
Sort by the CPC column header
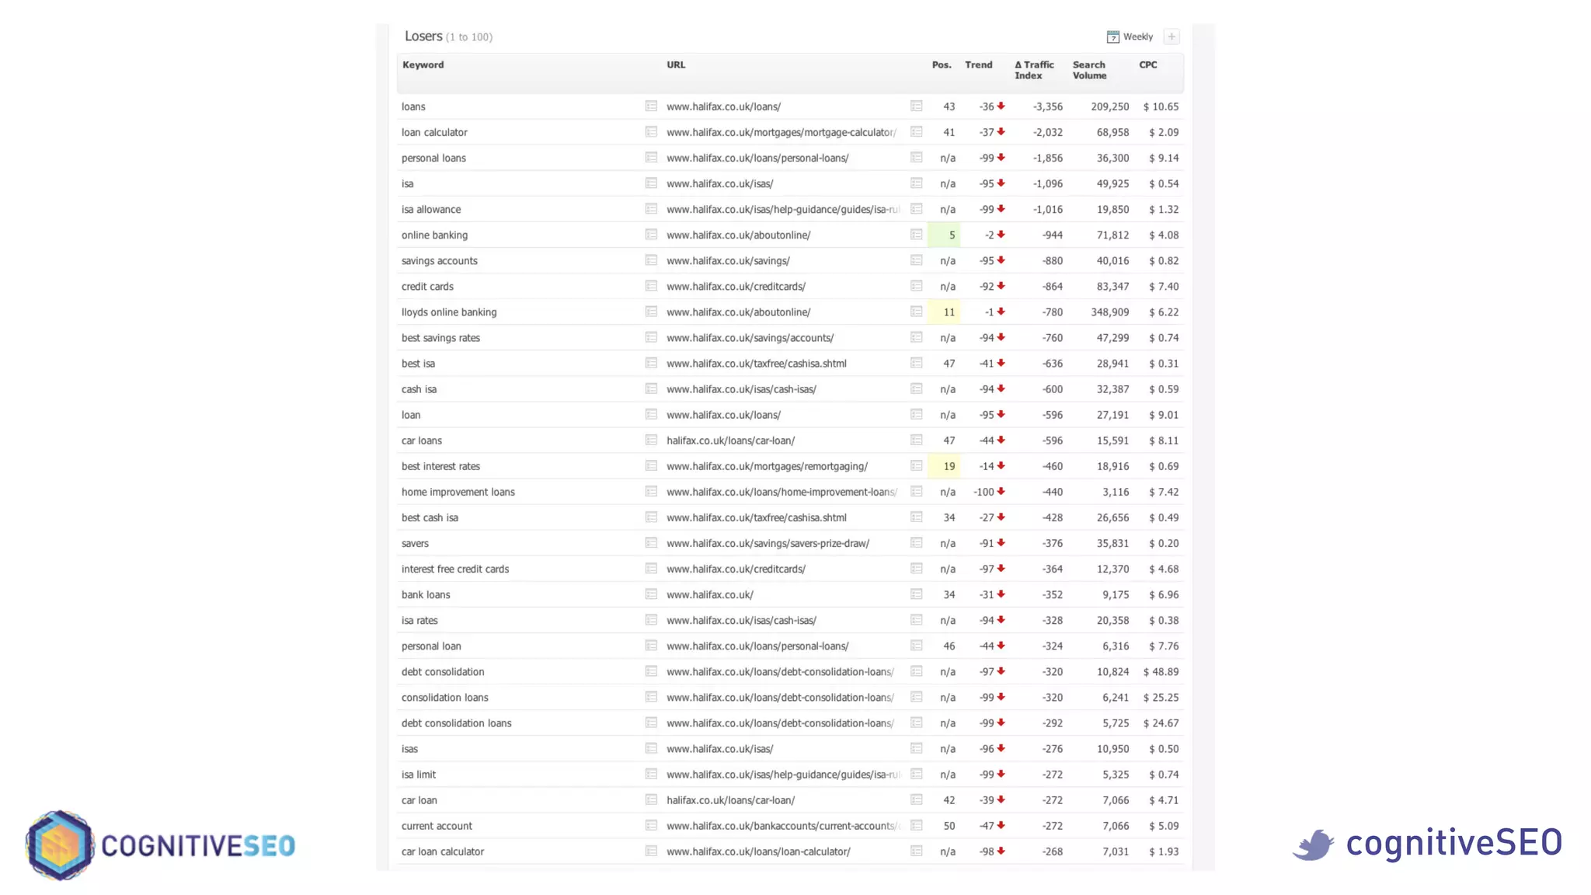1148,65
